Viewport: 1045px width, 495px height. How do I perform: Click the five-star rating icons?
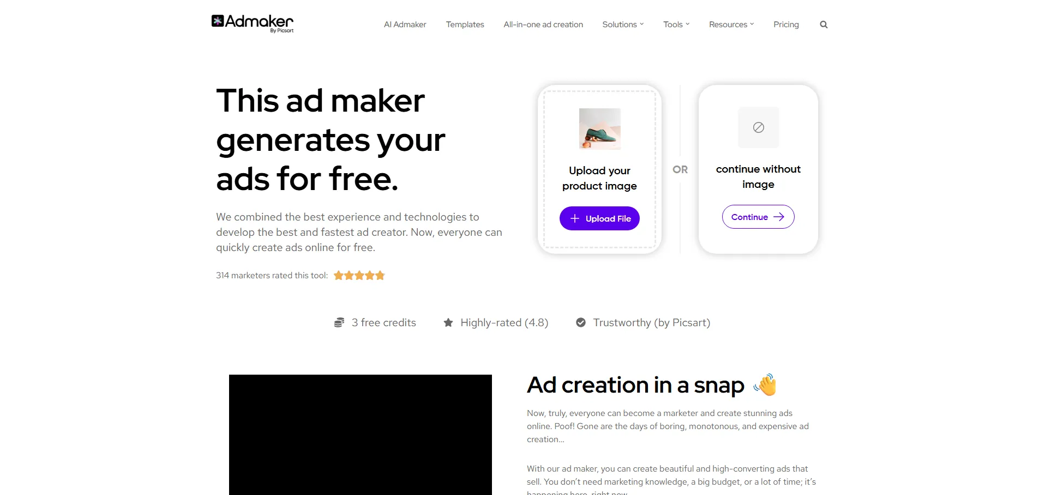coord(359,276)
